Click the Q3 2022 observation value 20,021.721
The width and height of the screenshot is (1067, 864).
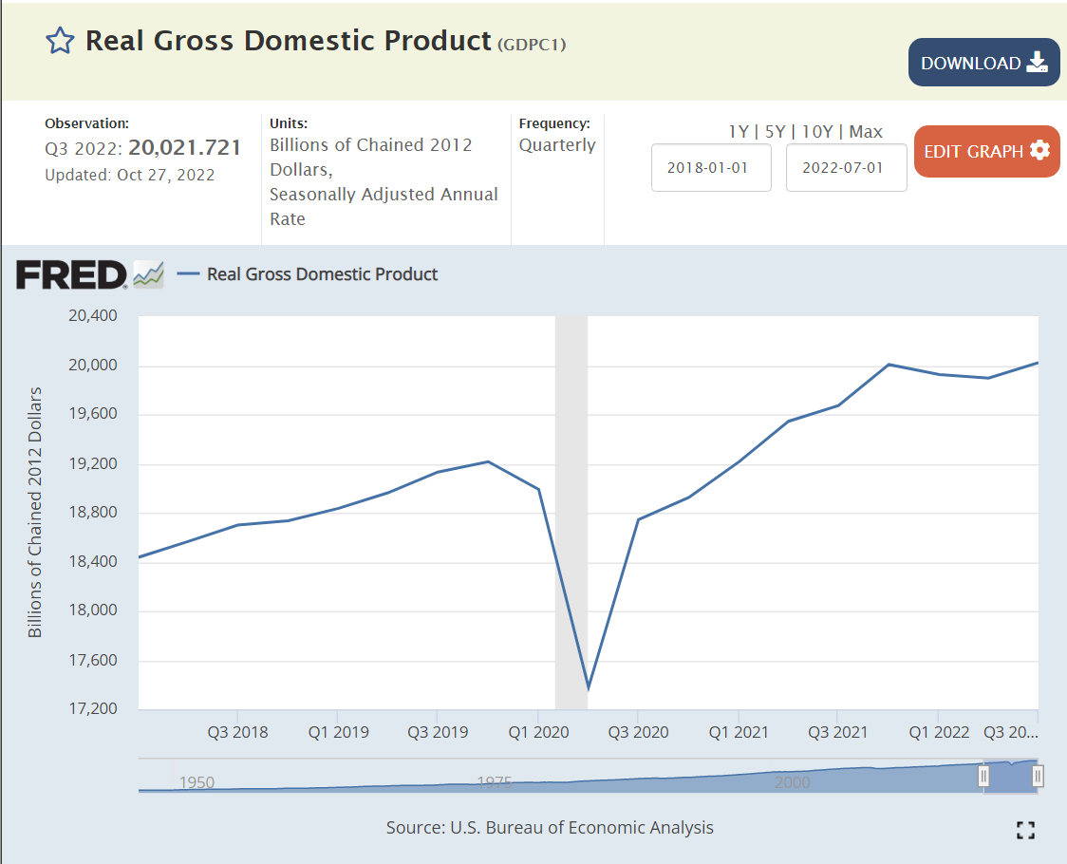point(184,147)
